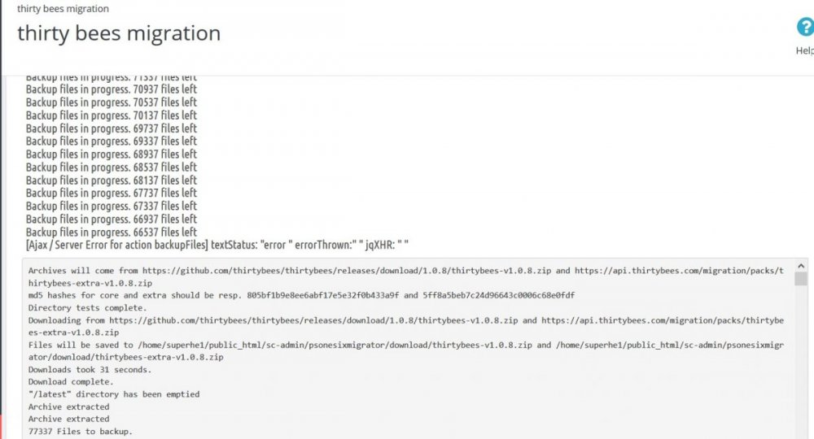Click the '66537 files left' progress line
814x439 pixels.
[112, 232]
